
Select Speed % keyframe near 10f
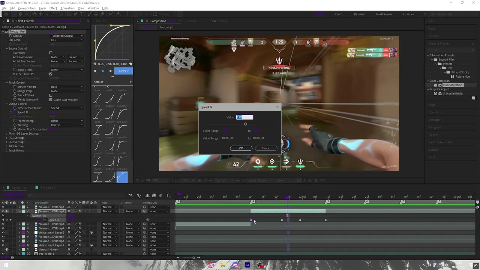[x=325, y=220]
